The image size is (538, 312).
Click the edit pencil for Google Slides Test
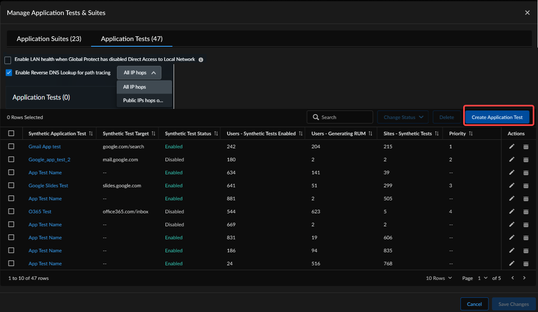coord(512,185)
